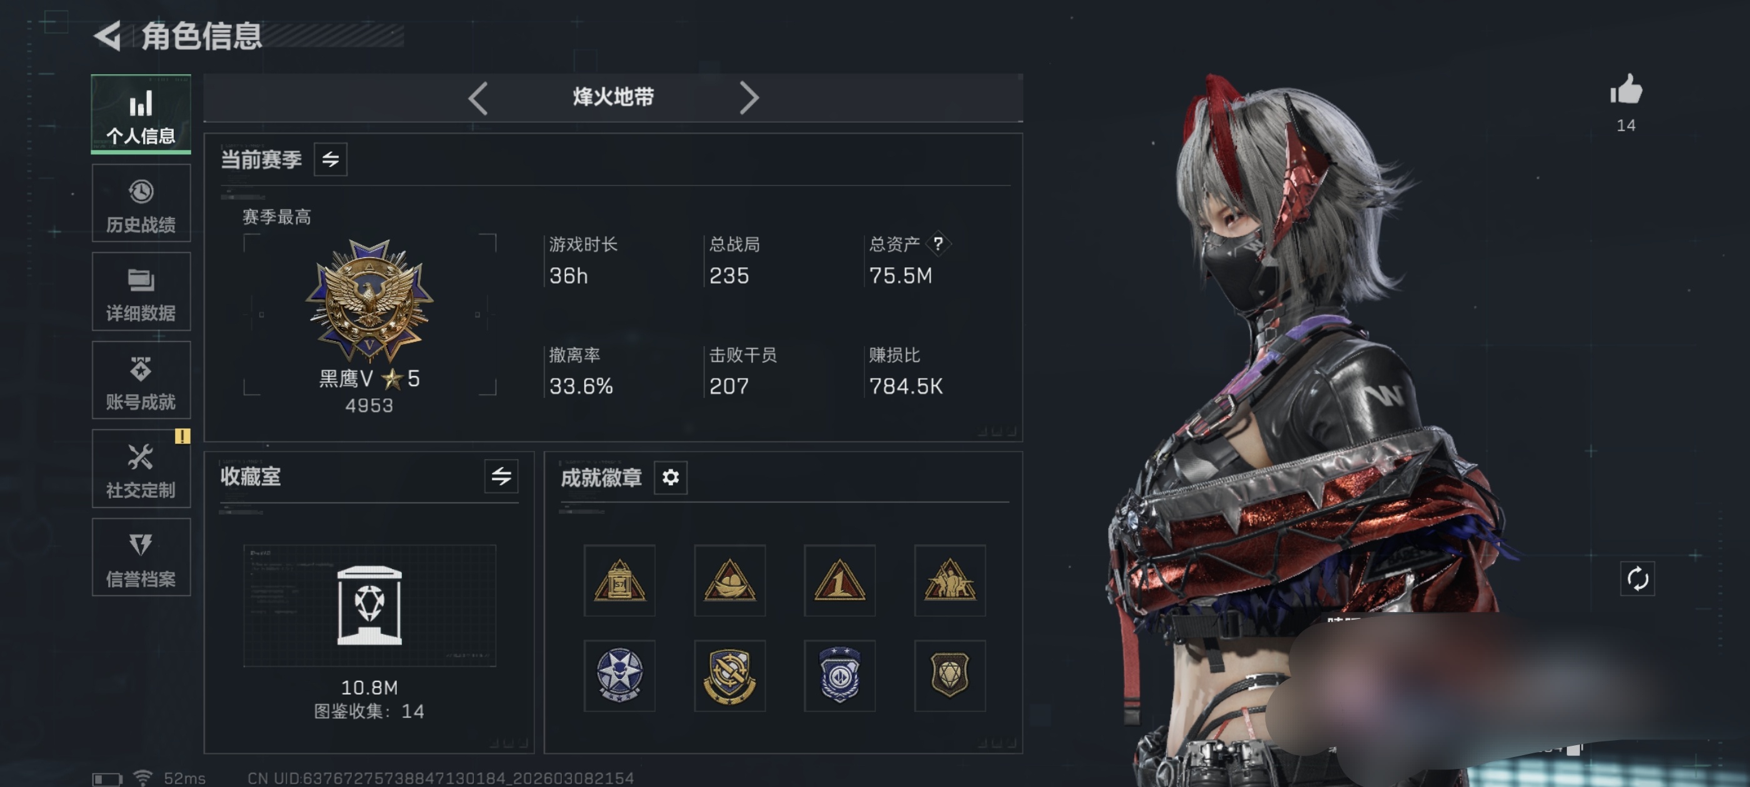Open 社交定制 with the alert marker
The height and width of the screenshot is (787, 1750).
[x=141, y=468]
